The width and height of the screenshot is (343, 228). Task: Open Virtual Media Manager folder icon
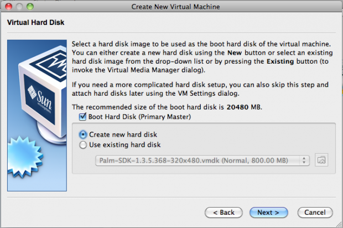(321, 160)
